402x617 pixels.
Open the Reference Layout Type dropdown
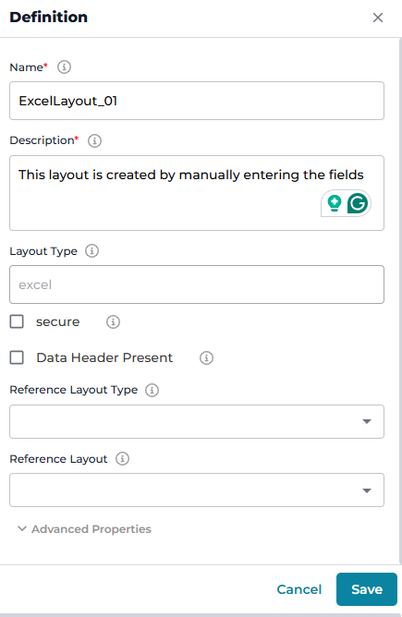[x=197, y=421]
